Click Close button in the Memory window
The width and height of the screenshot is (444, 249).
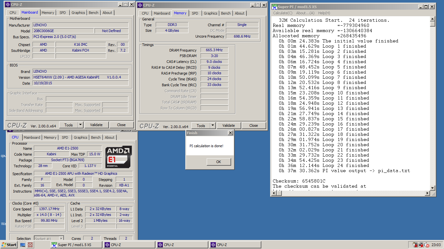click(x=254, y=125)
